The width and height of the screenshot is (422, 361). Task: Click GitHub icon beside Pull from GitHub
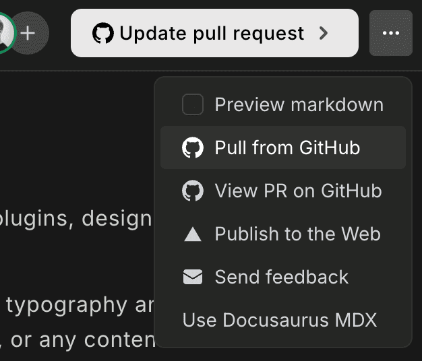193,148
